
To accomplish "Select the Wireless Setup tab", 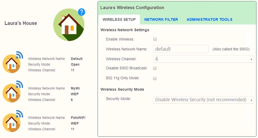I will [x=119, y=19].
